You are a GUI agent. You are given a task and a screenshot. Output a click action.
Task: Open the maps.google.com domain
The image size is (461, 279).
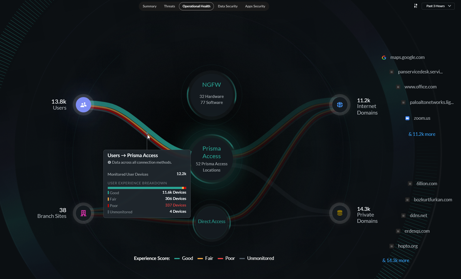click(407, 57)
